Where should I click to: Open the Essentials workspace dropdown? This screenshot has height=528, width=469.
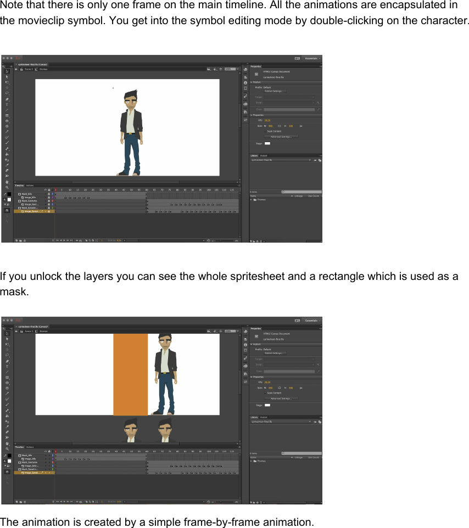[311, 58]
